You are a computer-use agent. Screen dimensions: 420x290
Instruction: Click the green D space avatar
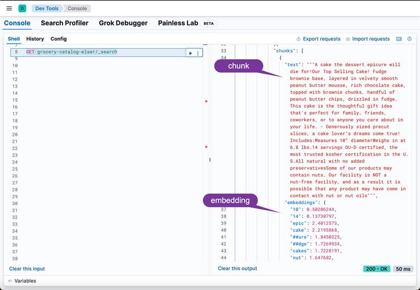22,9
